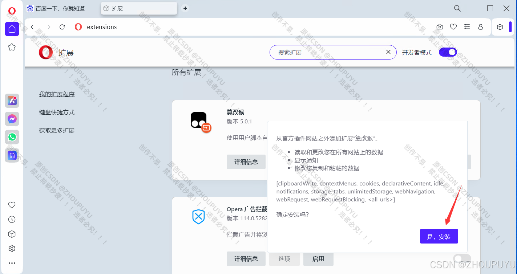Open the heart pinboards icon in the sidebar
Screen dimensions: 517x274
[x=12, y=205]
